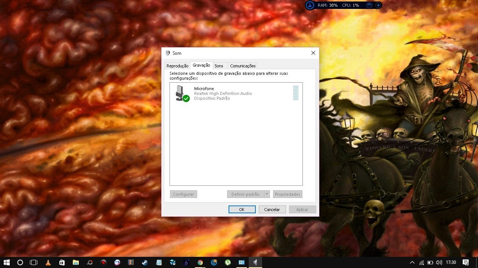
Task: Open volume control in system tray
Action: click(439, 262)
